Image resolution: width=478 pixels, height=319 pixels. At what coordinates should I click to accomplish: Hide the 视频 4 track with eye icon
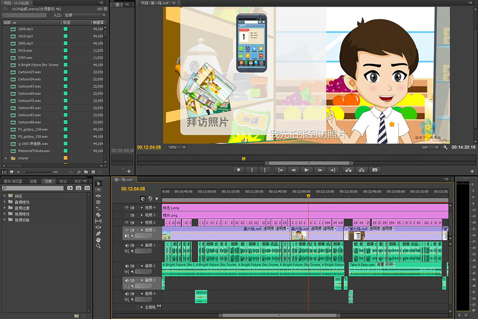coord(127,208)
